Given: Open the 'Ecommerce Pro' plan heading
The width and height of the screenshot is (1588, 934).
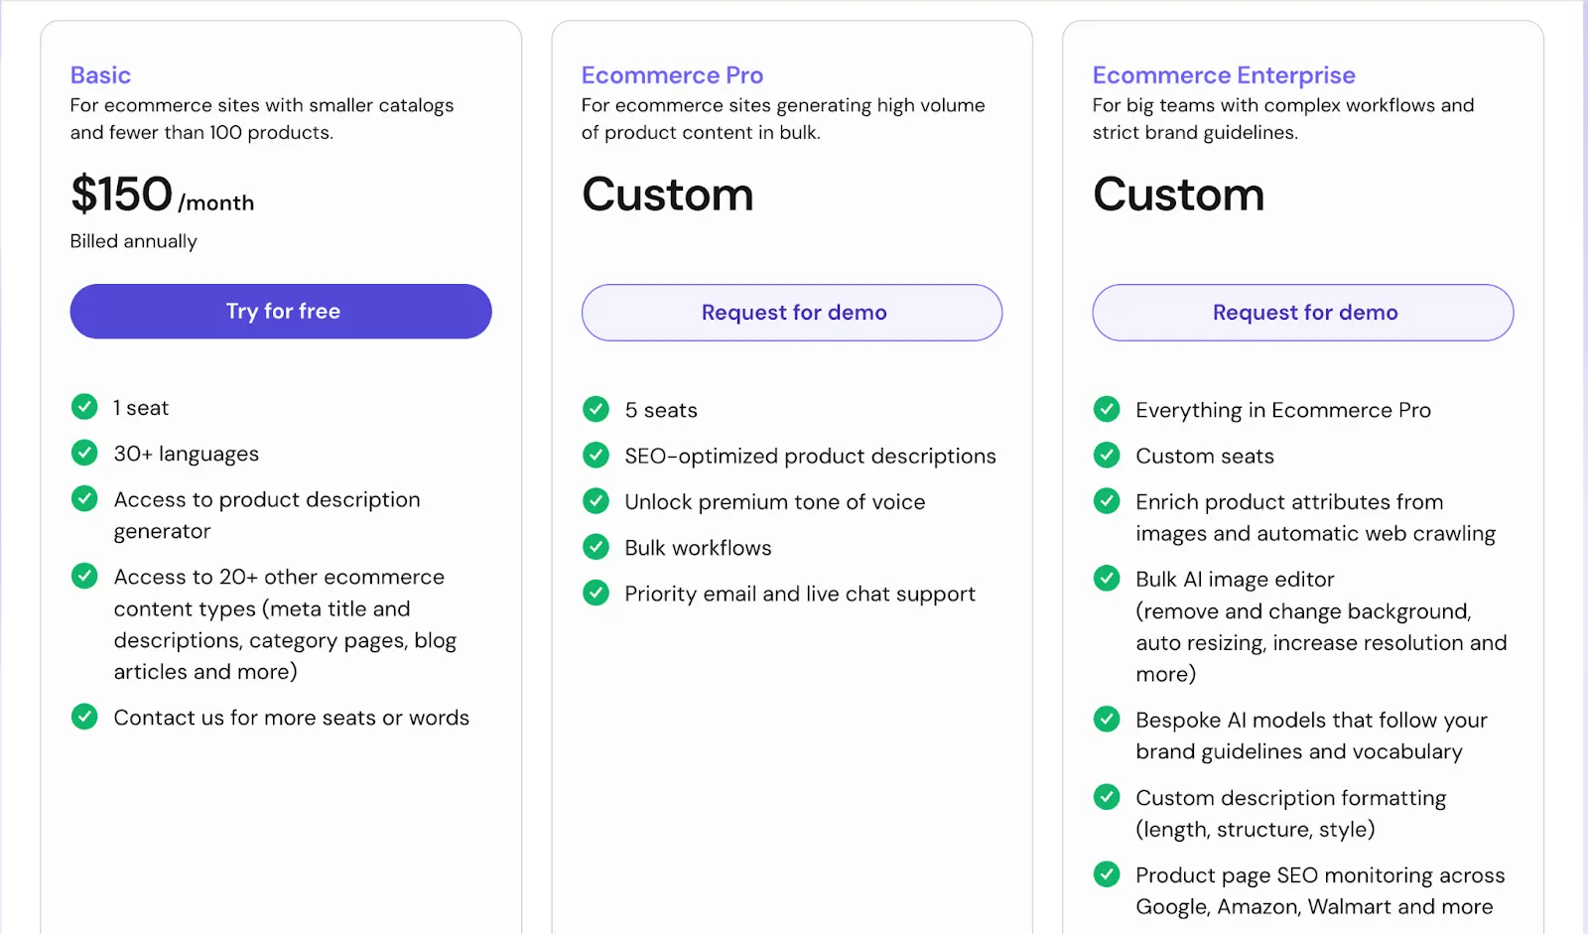Looking at the screenshot, I should coord(672,75).
